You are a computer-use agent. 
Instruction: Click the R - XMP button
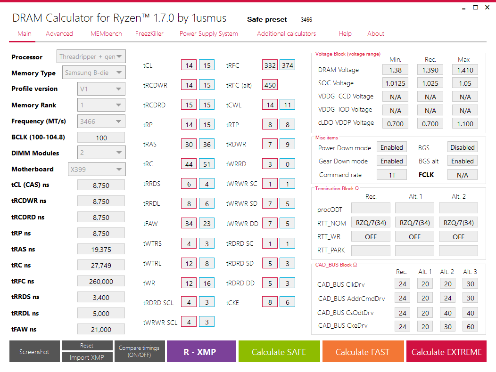[201, 351]
